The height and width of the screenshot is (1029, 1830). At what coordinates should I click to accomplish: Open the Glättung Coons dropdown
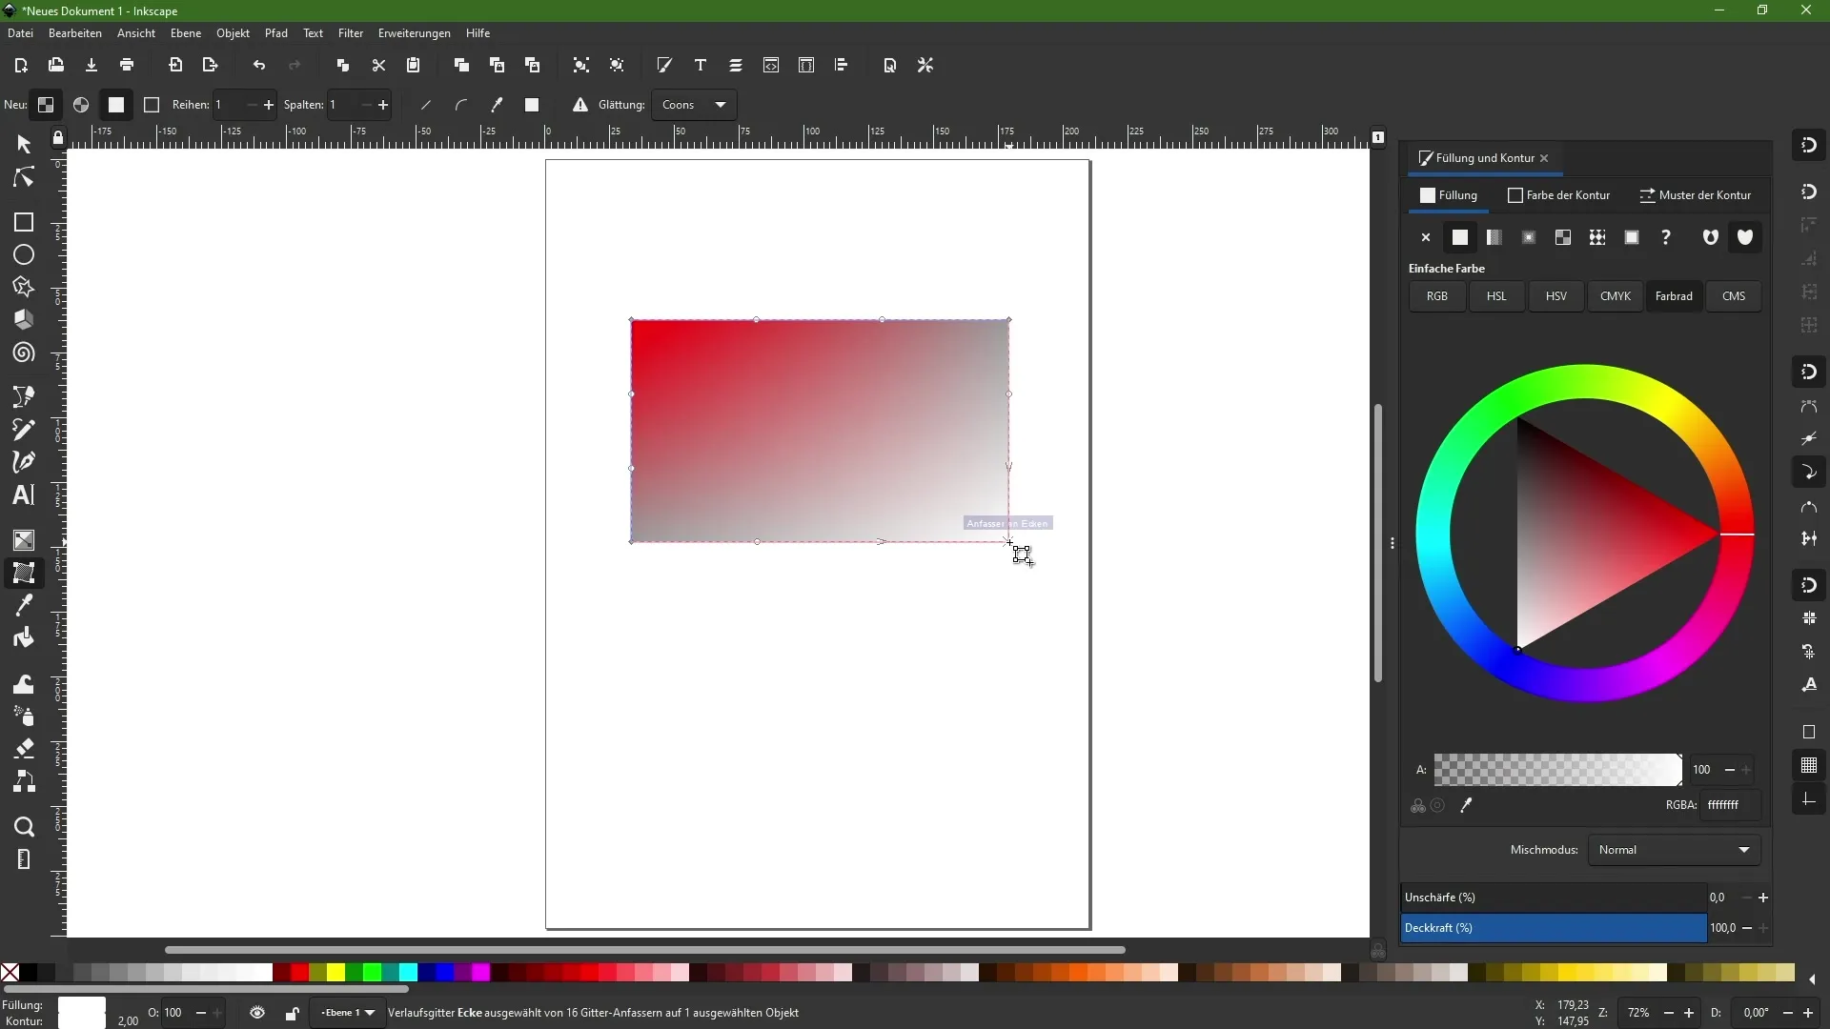(x=695, y=105)
